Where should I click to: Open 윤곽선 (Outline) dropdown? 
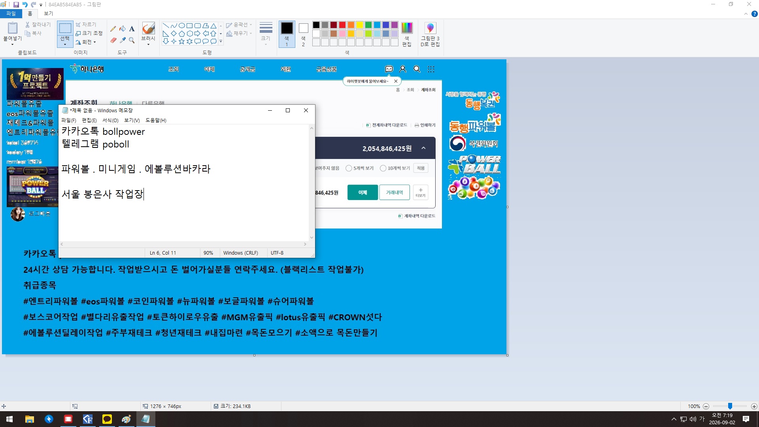[x=239, y=25]
